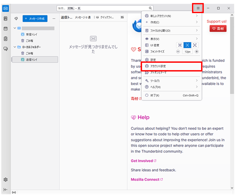
Task: Open the Mail space in the sidebar
Action: coord(6,8)
